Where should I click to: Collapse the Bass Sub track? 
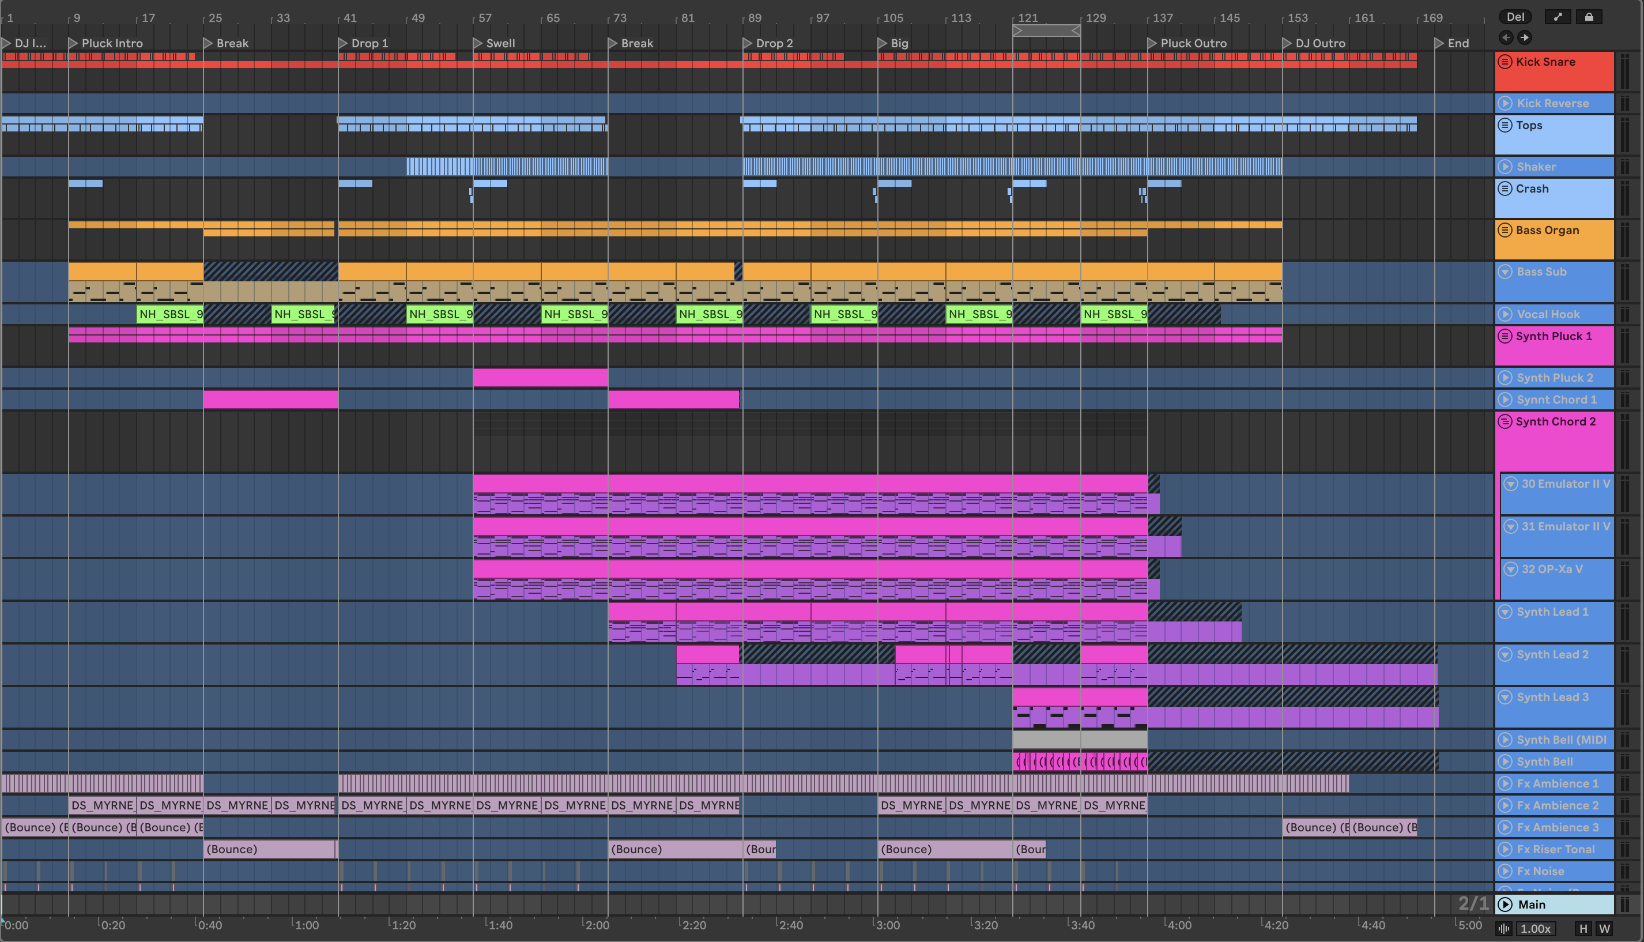point(1506,272)
